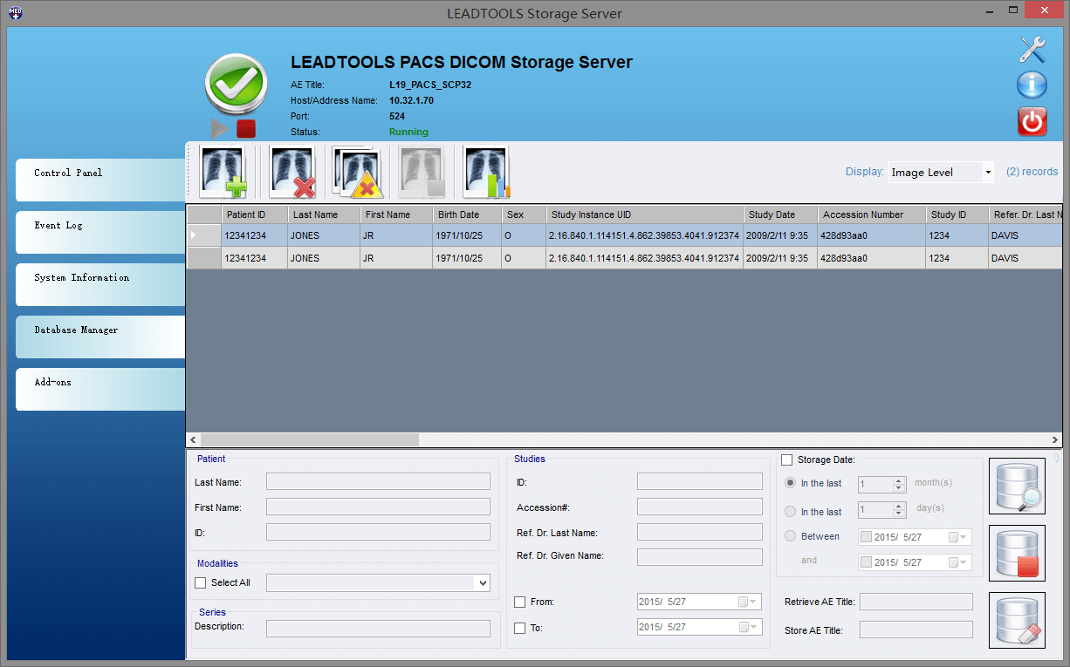
Task: Click the delete image red X icon
Action: pyautogui.click(x=292, y=171)
